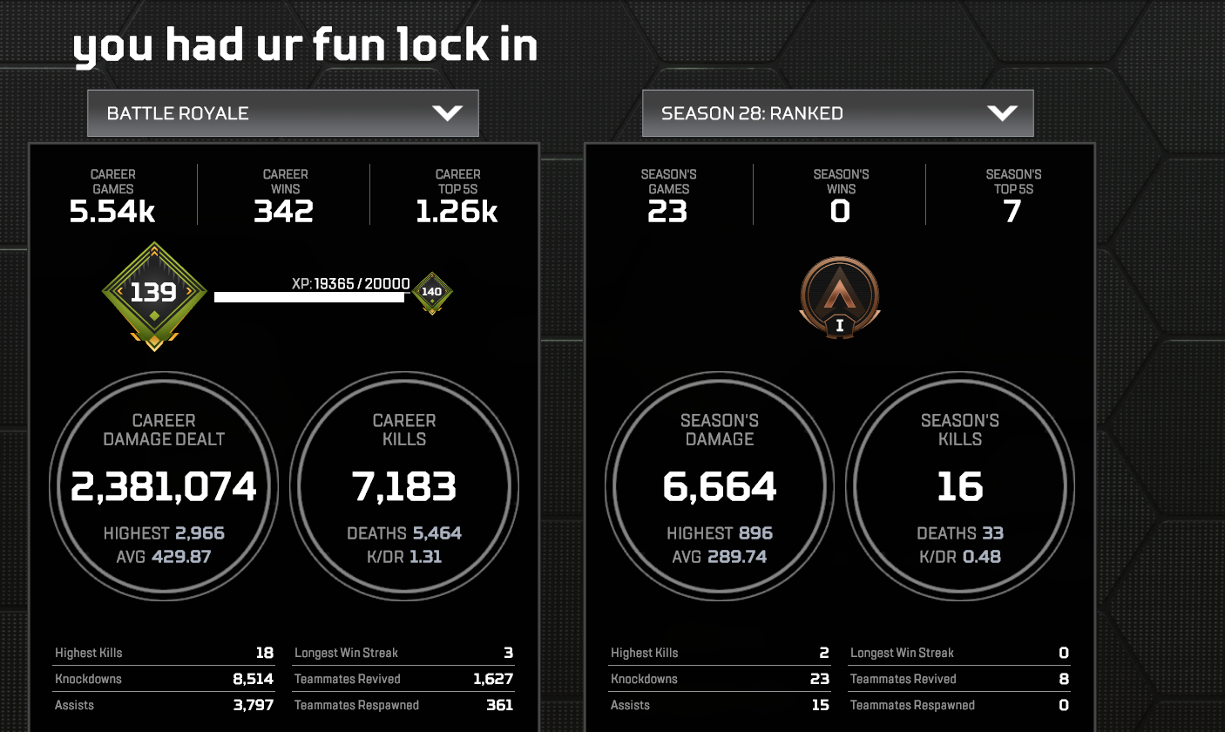Screen dimensions: 1225x732
Task: Click the Teammates Respawned value 361
Action: pos(500,705)
